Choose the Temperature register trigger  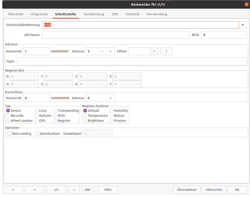[85, 116]
